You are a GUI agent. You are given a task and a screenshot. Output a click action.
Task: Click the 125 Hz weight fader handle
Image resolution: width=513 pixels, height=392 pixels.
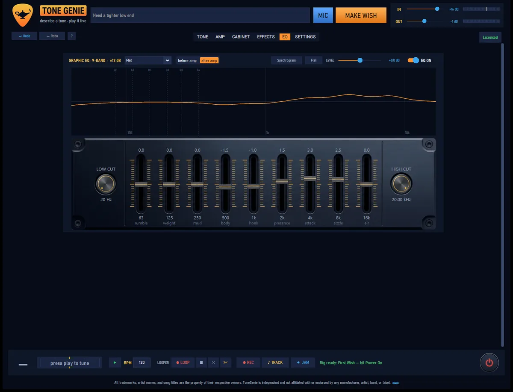pos(169,184)
